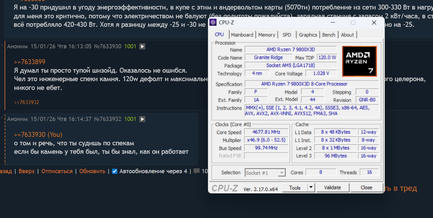
Task: Click the Ext. Model value 44
Action: [313, 100]
